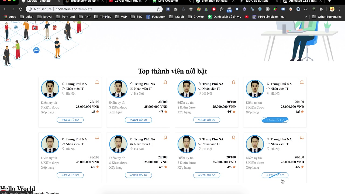
Task: Reload the page with the refresh icon
Action: (x=20, y=9)
